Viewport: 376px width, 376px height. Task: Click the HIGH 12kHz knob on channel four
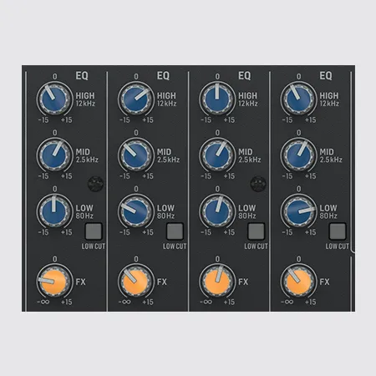click(298, 99)
